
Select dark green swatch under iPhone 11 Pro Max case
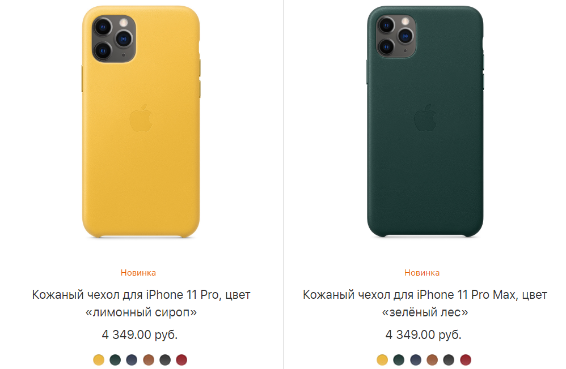coord(399,359)
